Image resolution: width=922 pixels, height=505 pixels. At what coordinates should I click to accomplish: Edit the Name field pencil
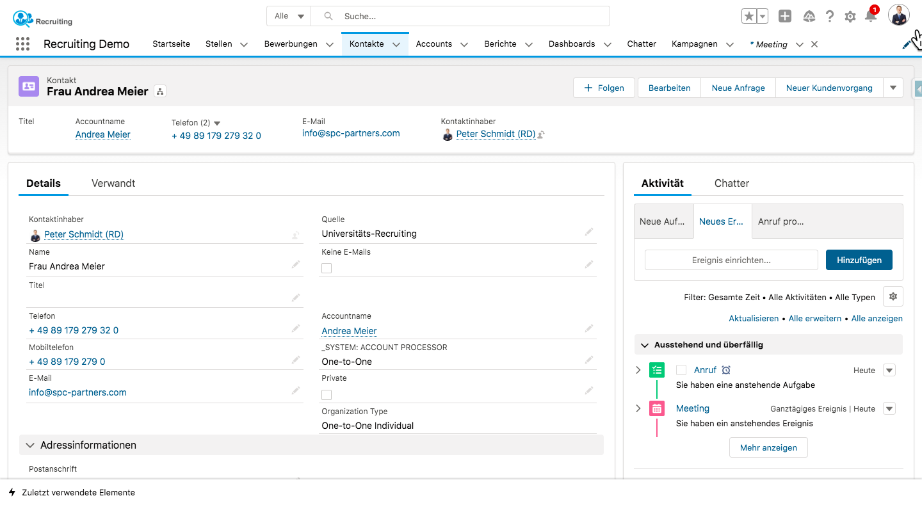(x=296, y=264)
